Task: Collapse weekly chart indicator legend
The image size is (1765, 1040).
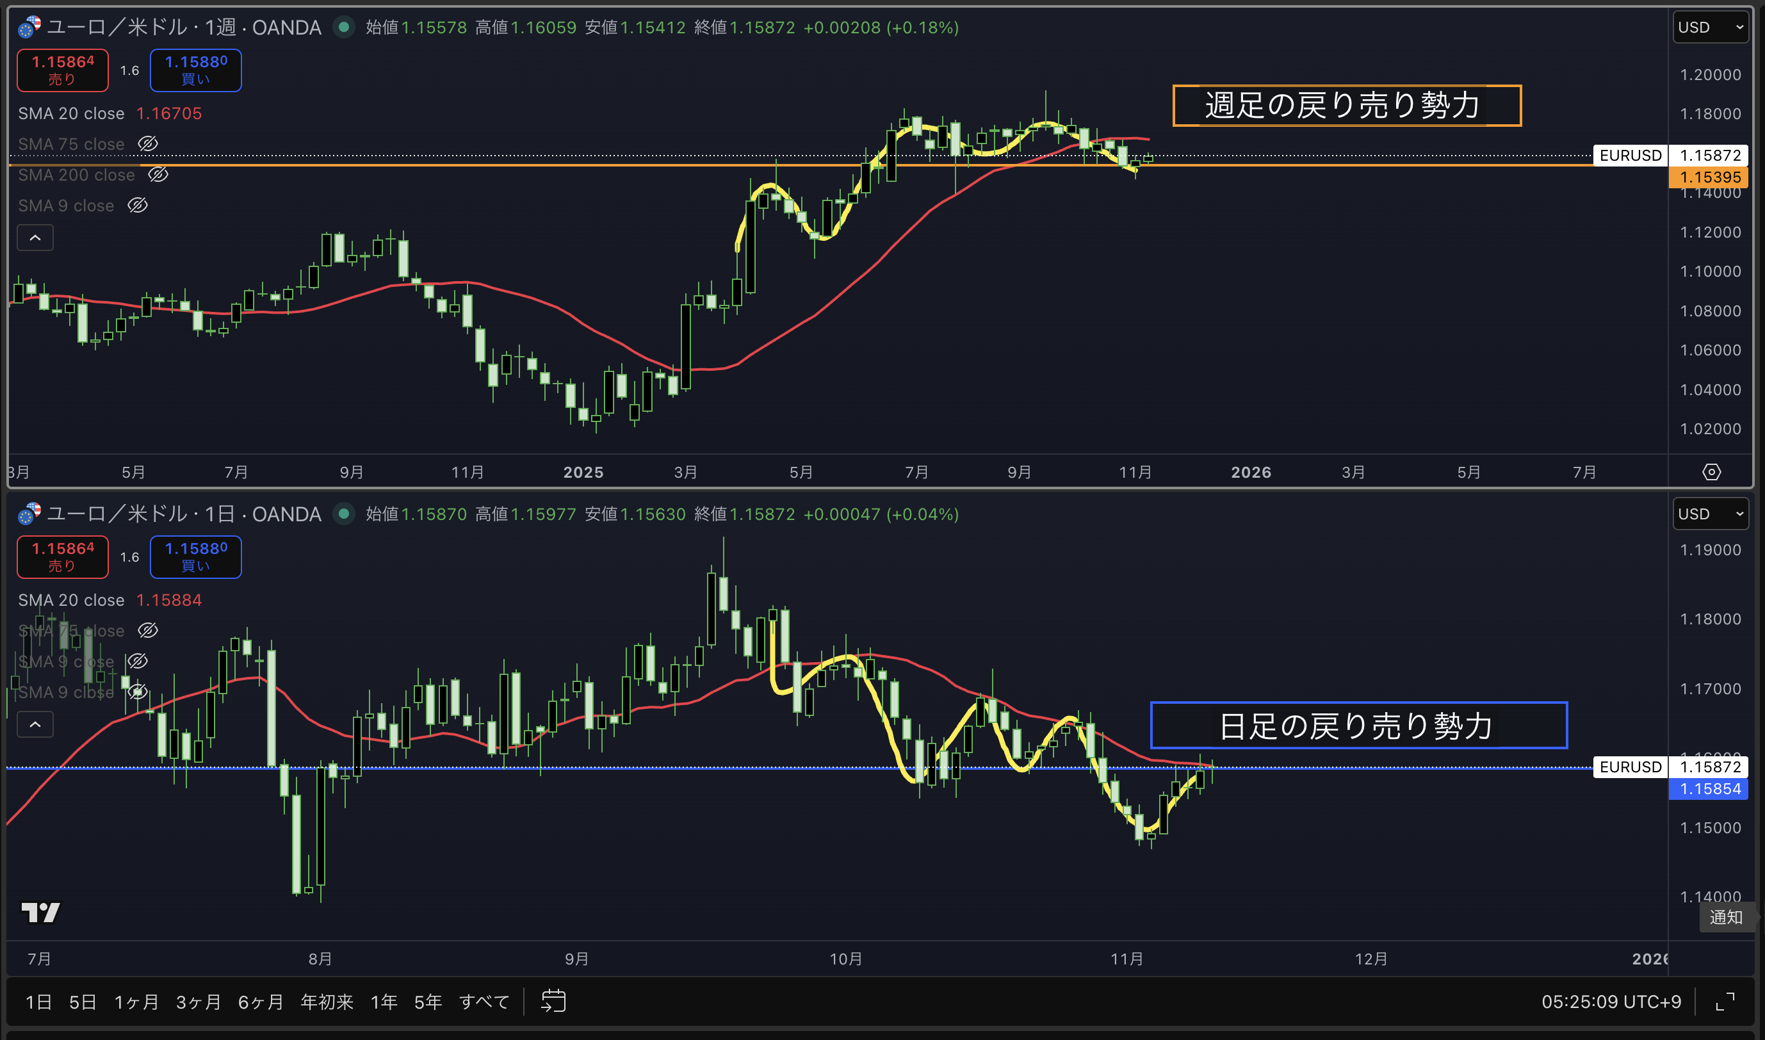Action: 35,238
